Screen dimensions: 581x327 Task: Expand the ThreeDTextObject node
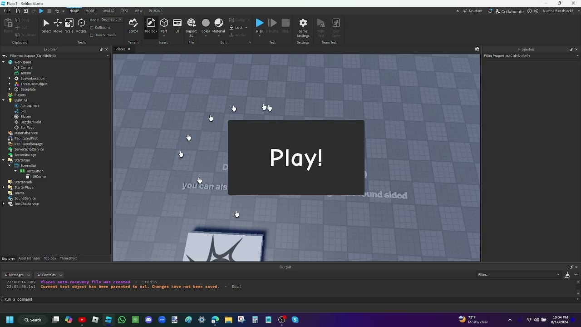[x=10, y=84]
